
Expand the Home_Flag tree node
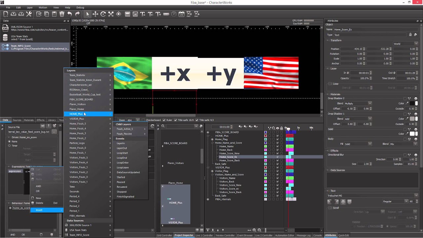pyautogui.click(x=212, y=139)
